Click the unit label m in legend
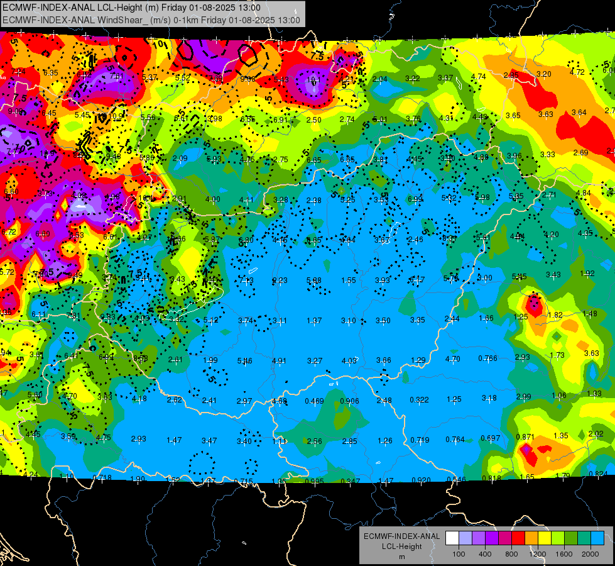The height and width of the screenshot is (566, 615). [401, 557]
